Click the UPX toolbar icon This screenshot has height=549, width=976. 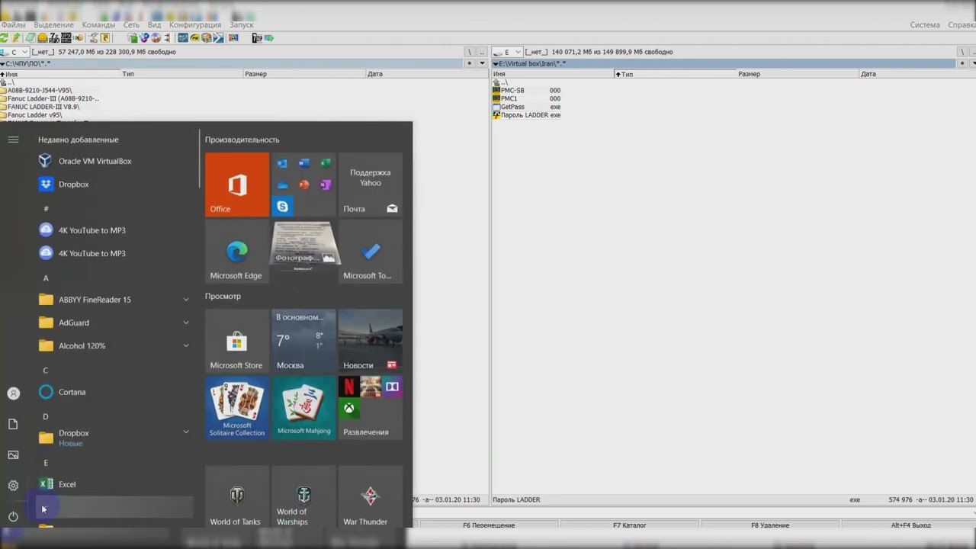pos(66,37)
